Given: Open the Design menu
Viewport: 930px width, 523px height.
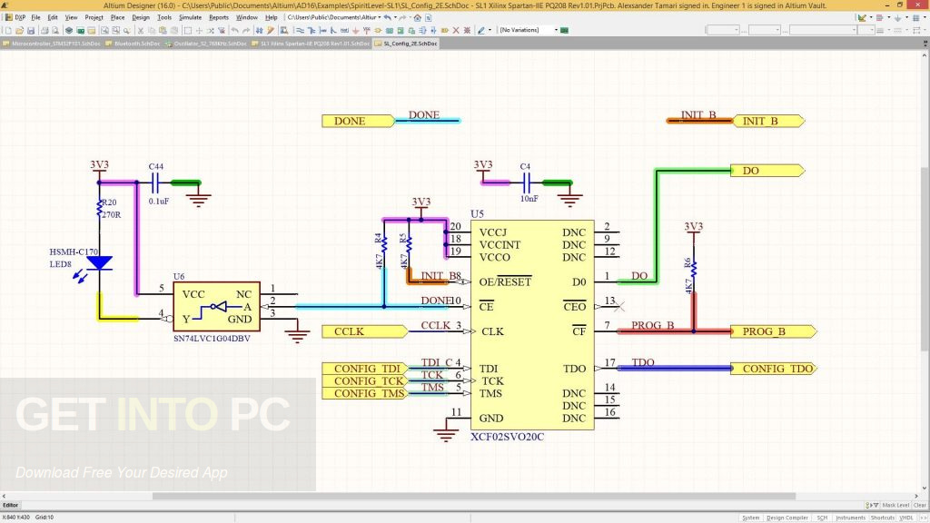Looking at the screenshot, I should pyautogui.click(x=141, y=17).
